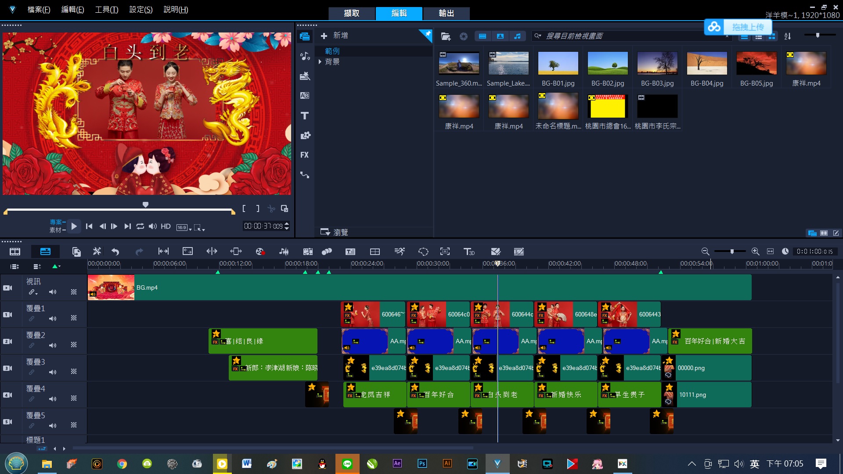Mute the 視訊 video track
843x474 pixels.
click(53, 292)
